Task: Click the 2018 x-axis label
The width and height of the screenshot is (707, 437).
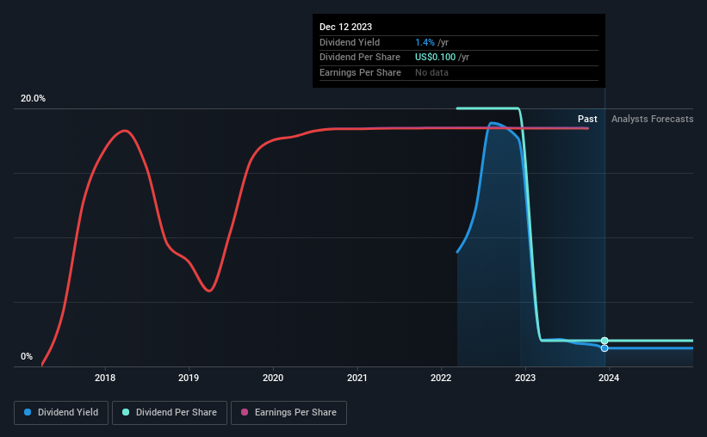Action: click(105, 378)
